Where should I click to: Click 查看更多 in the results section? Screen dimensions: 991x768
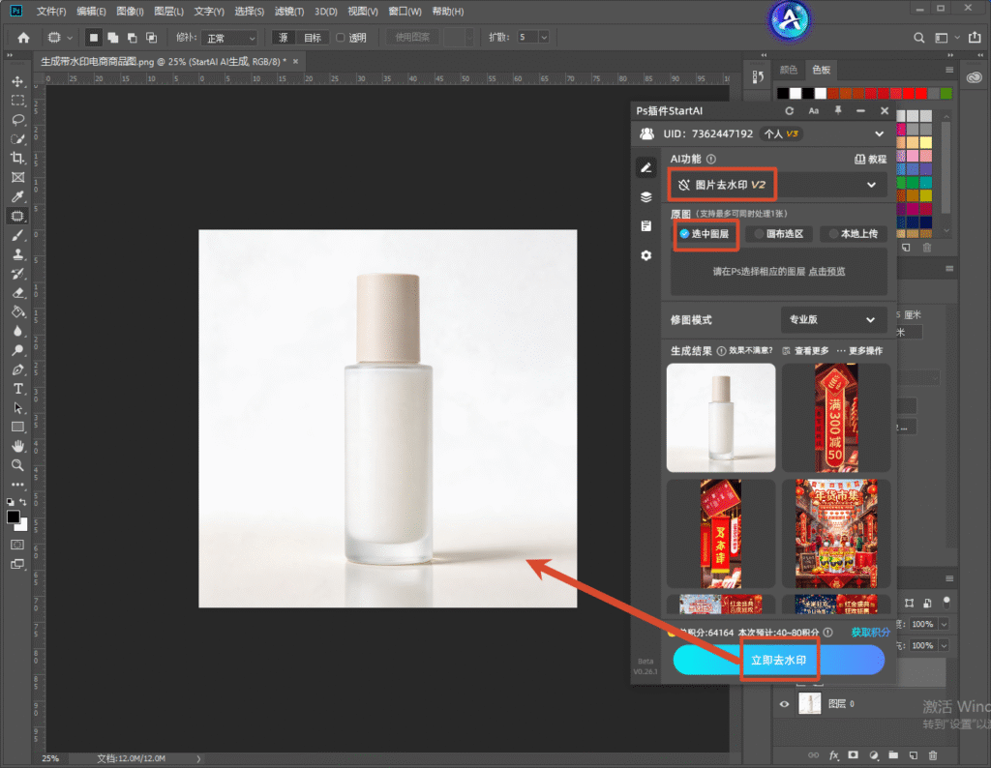click(806, 350)
